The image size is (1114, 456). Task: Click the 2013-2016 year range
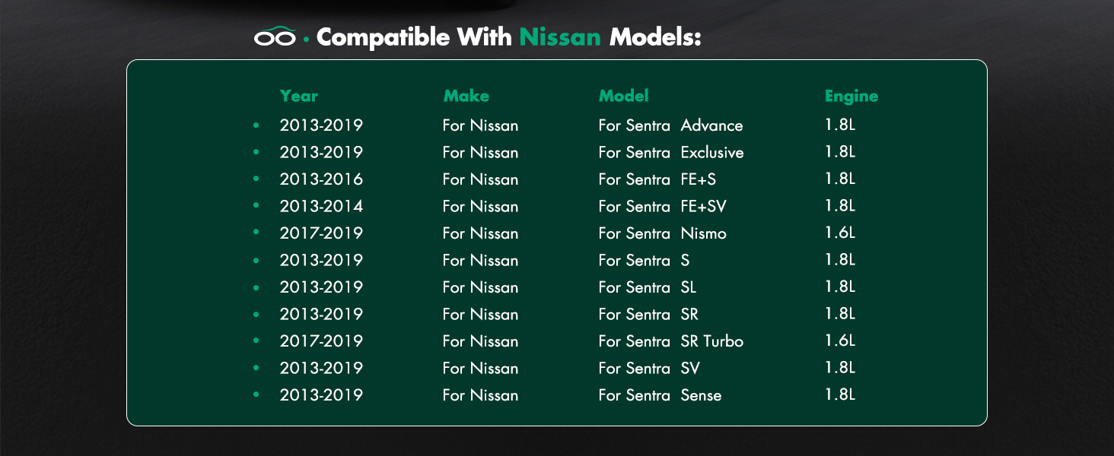click(x=321, y=179)
